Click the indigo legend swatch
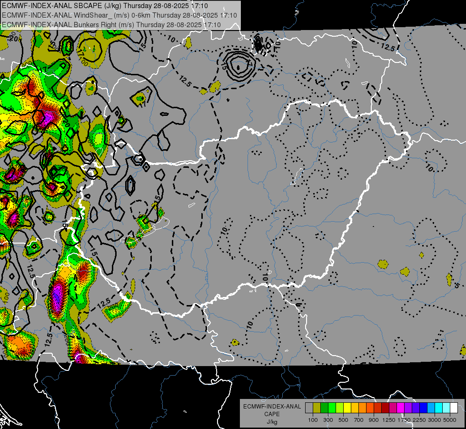This screenshot has width=466, height=429. (x=416, y=408)
